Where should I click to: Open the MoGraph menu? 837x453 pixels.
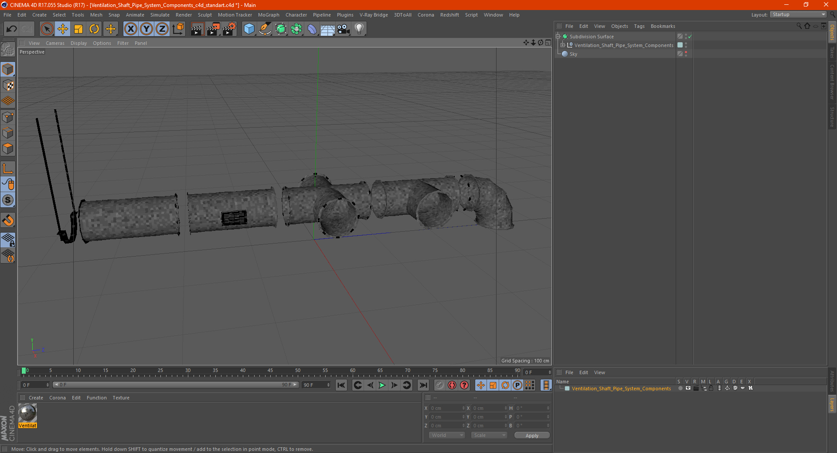click(x=269, y=15)
